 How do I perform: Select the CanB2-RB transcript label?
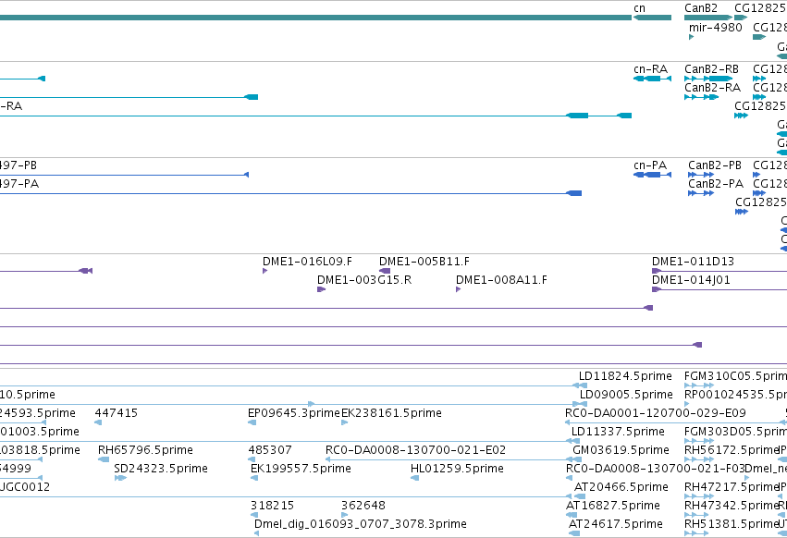tap(712, 69)
